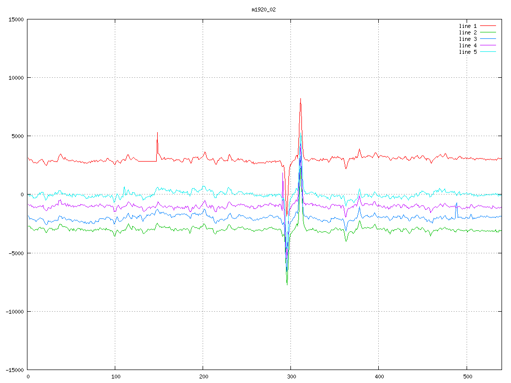Click the purple line 4 legend swatch
Image resolution: width=511 pixels, height=383 pixels.
coord(488,45)
